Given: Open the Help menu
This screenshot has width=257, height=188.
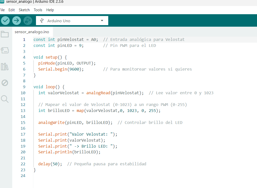Looking at the screenshot, I should pyautogui.click(x=50, y=10).
